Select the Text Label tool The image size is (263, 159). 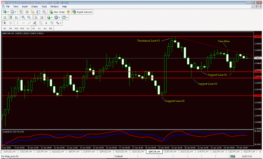tap(52, 23)
